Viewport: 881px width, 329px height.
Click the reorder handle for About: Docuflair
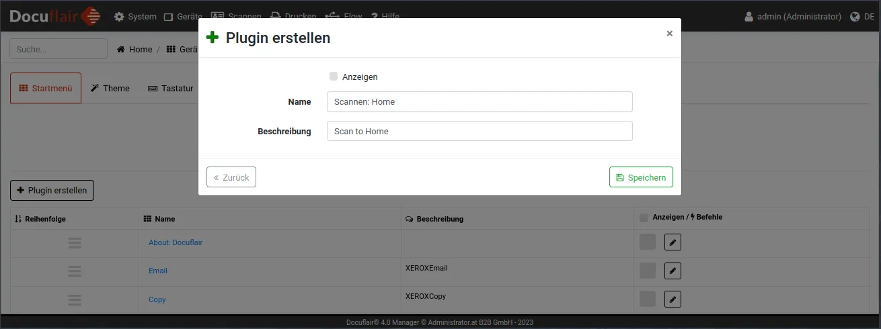tap(75, 243)
